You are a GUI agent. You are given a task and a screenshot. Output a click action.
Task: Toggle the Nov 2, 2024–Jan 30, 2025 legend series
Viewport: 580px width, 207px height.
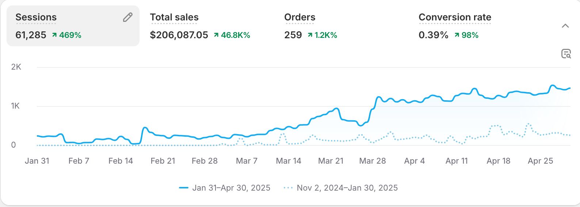tap(347, 188)
